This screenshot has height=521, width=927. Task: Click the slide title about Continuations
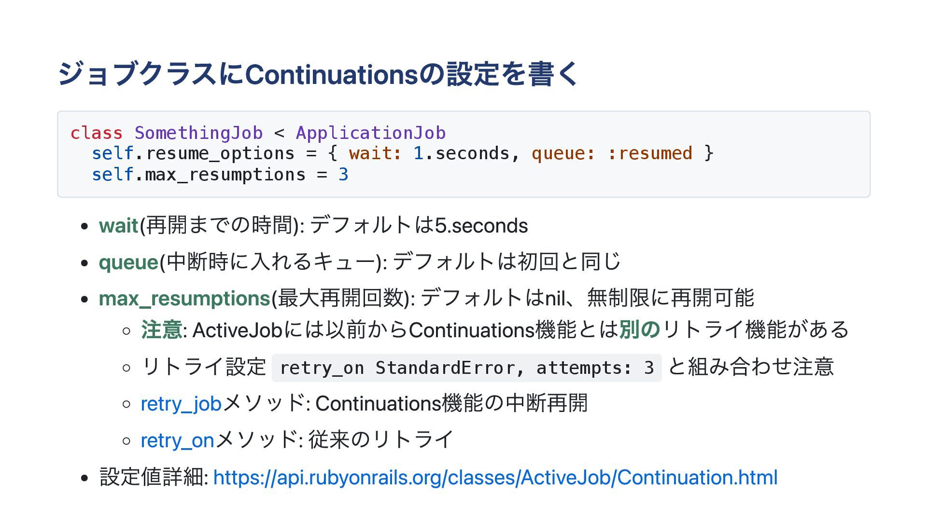pyautogui.click(x=318, y=74)
